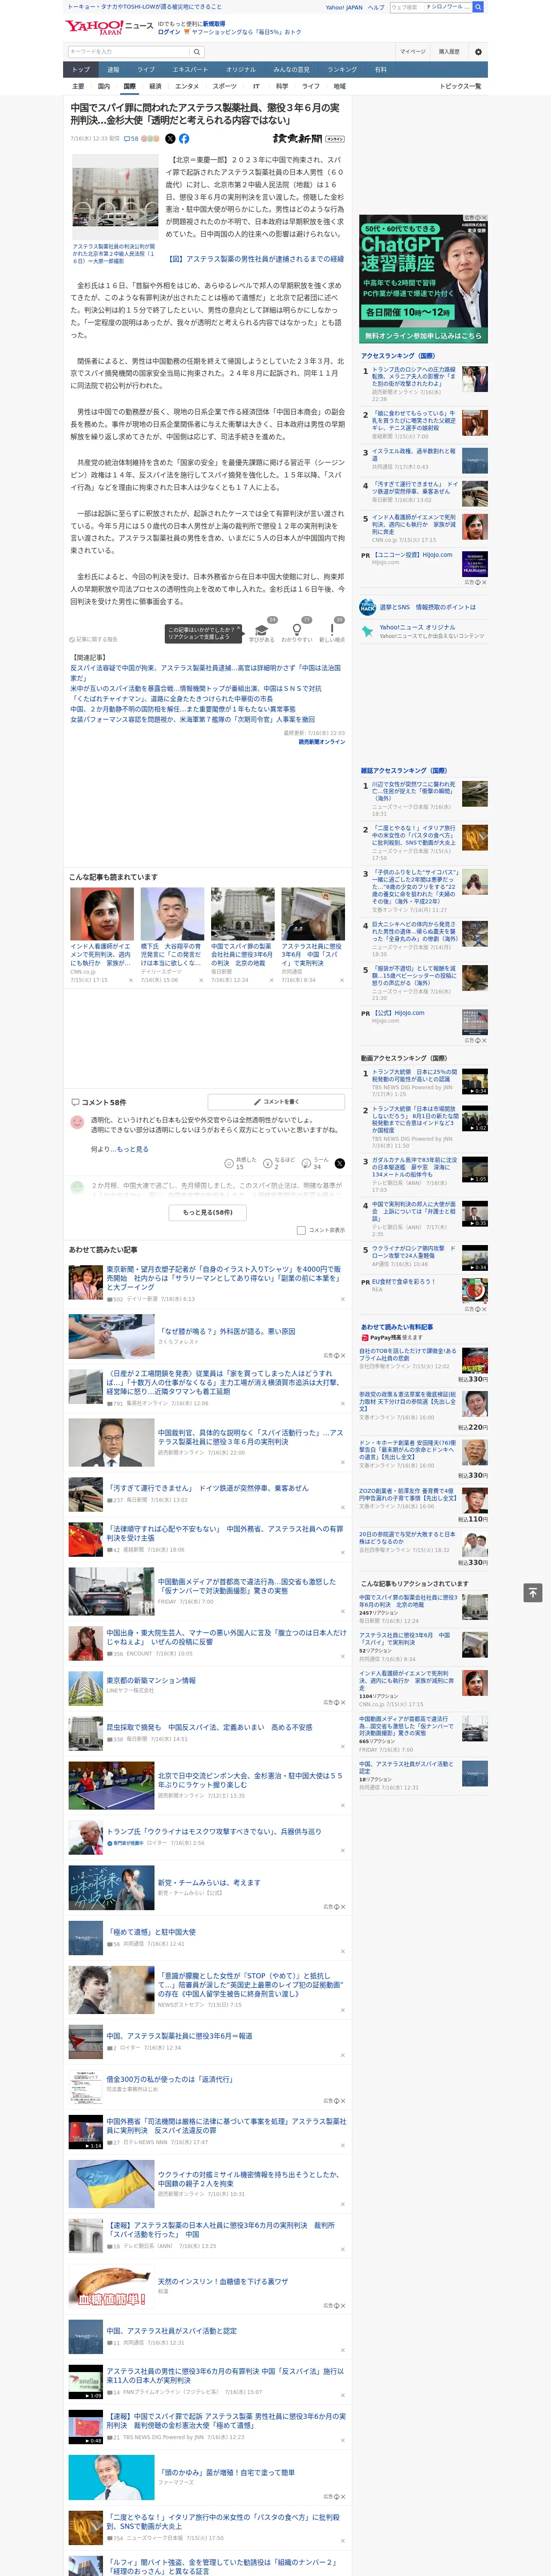551x2576 pixels.
Task: Open recommended card インド人看護師がイエメンで
Action: tap(102, 935)
